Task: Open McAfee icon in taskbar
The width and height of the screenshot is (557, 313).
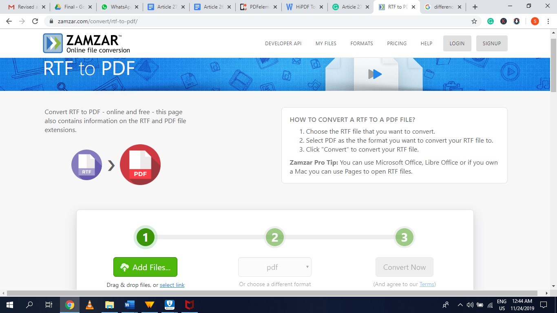Action: pos(190,304)
